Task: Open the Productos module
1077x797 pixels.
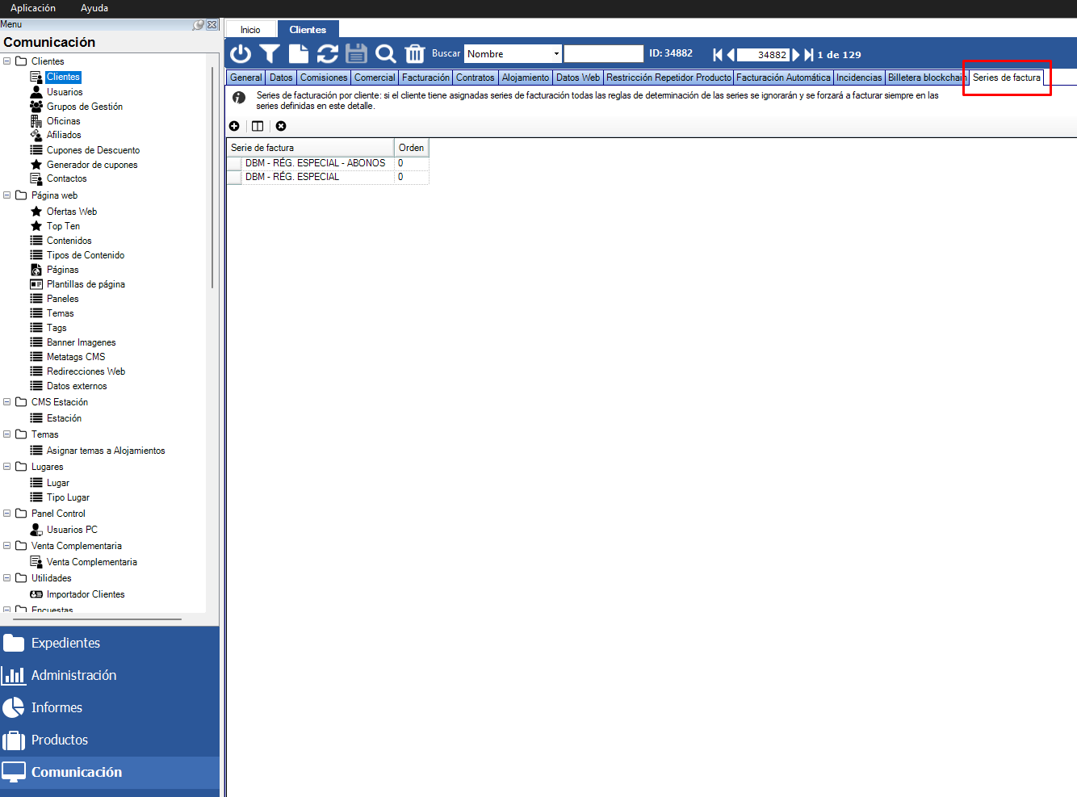Action: 110,740
